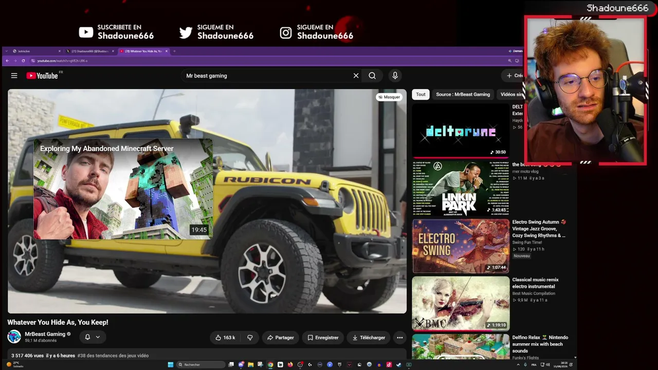Open the Exploring My Abandoned Minecraft Server card
Image resolution: width=658 pixels, height=370 pixels.
coord(123,189)
